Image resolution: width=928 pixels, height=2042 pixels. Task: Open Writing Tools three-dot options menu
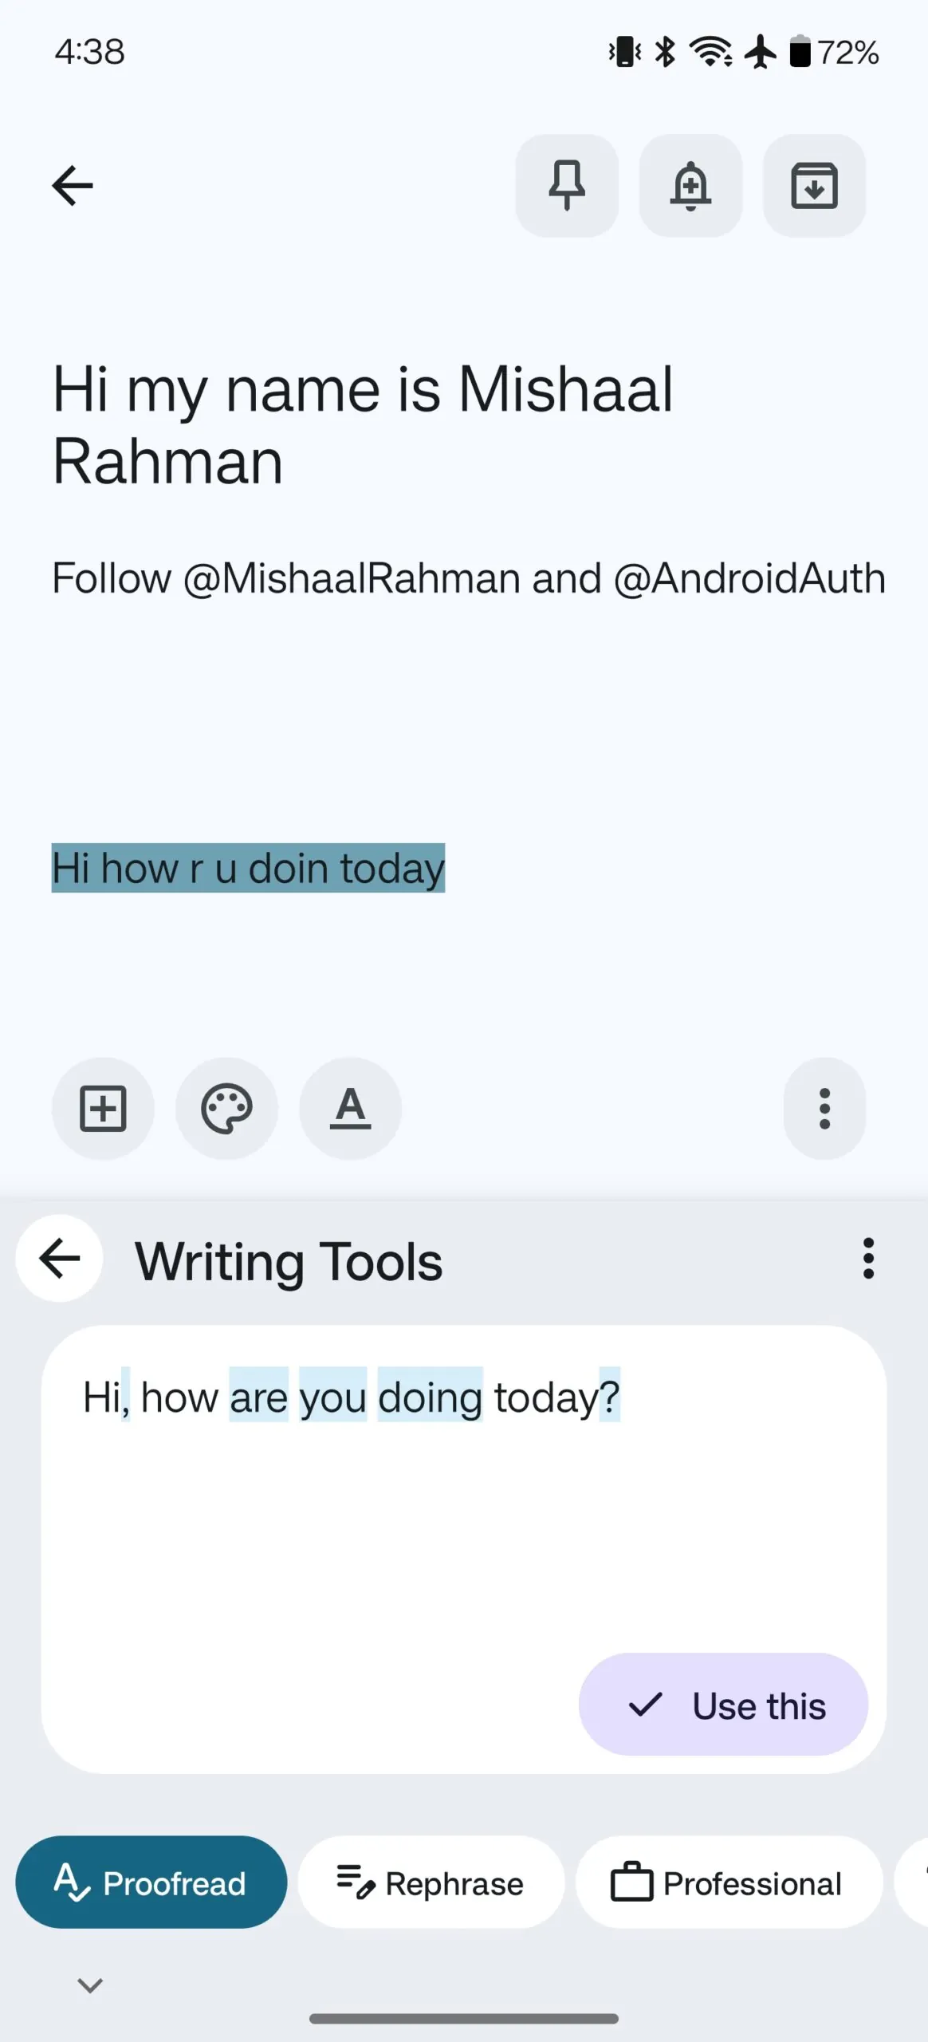868,1259
